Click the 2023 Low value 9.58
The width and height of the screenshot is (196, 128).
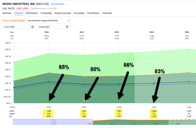tap(81, 39)
